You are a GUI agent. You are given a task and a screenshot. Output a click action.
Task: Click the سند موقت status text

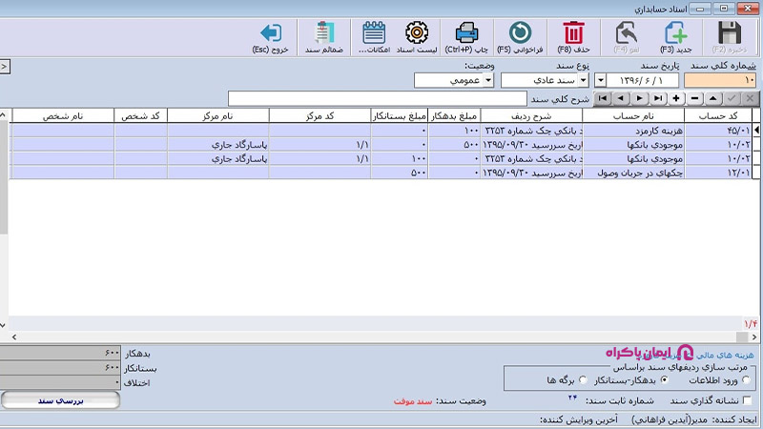tap(413, 401)
